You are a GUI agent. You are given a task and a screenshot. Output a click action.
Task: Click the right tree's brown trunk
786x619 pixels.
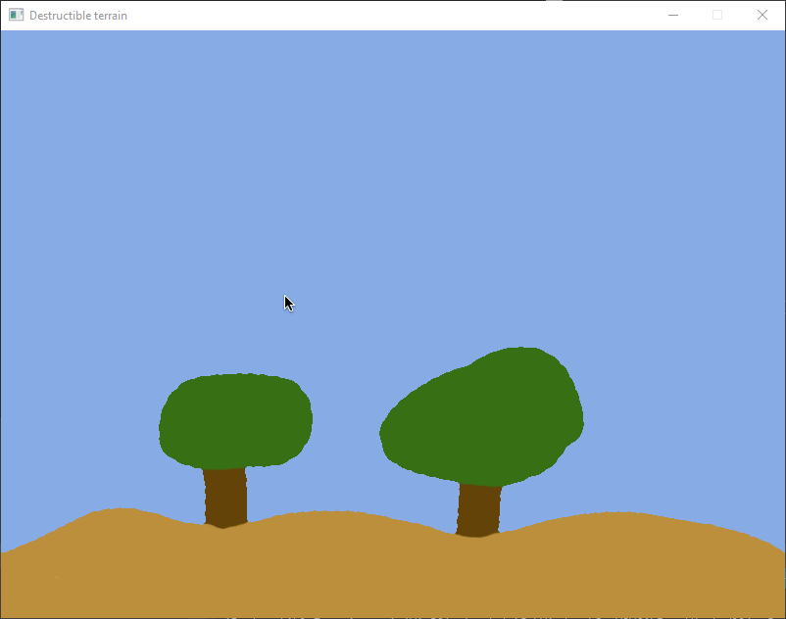(478, 510)
